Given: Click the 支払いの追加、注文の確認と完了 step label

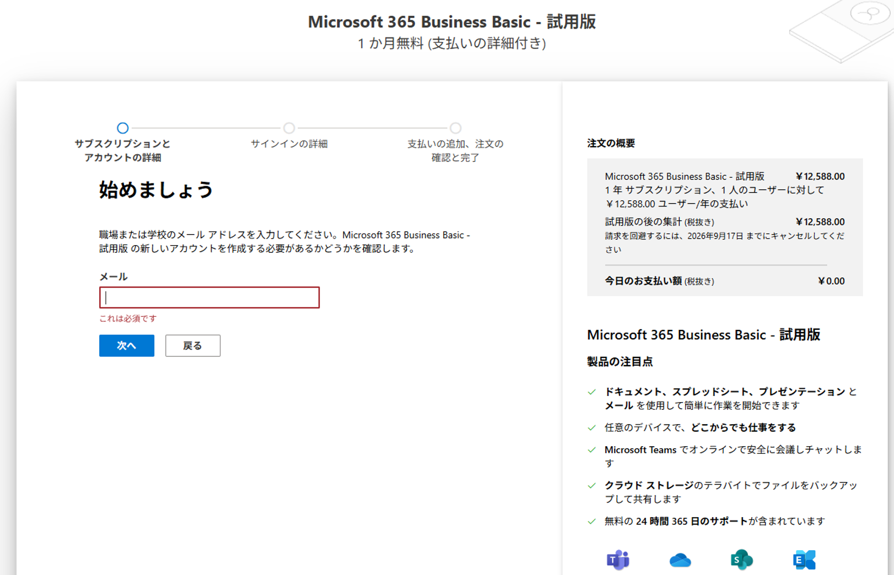Looking at the screenshot, I should 455,150.
